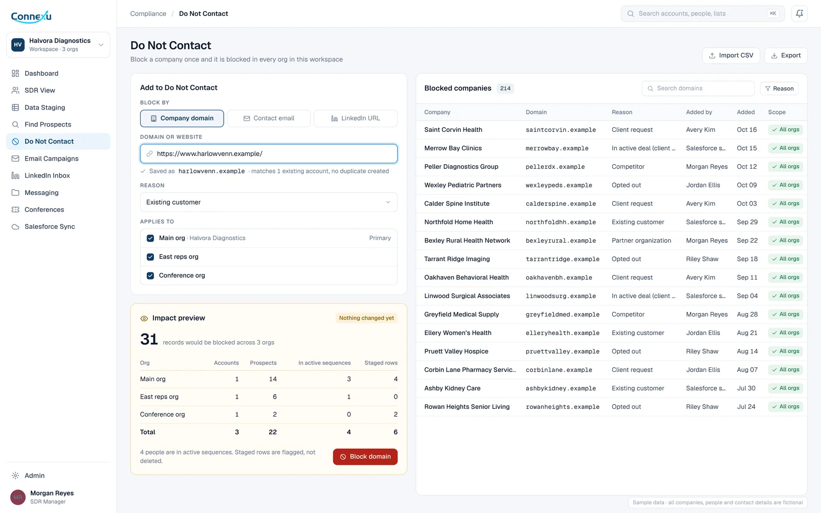
Task: Click the Export button
Action: tap(786, 55)
